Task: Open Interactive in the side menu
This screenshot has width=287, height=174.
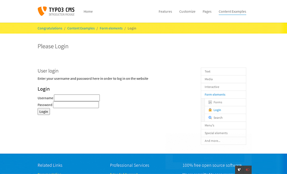Action: point(223,87)
